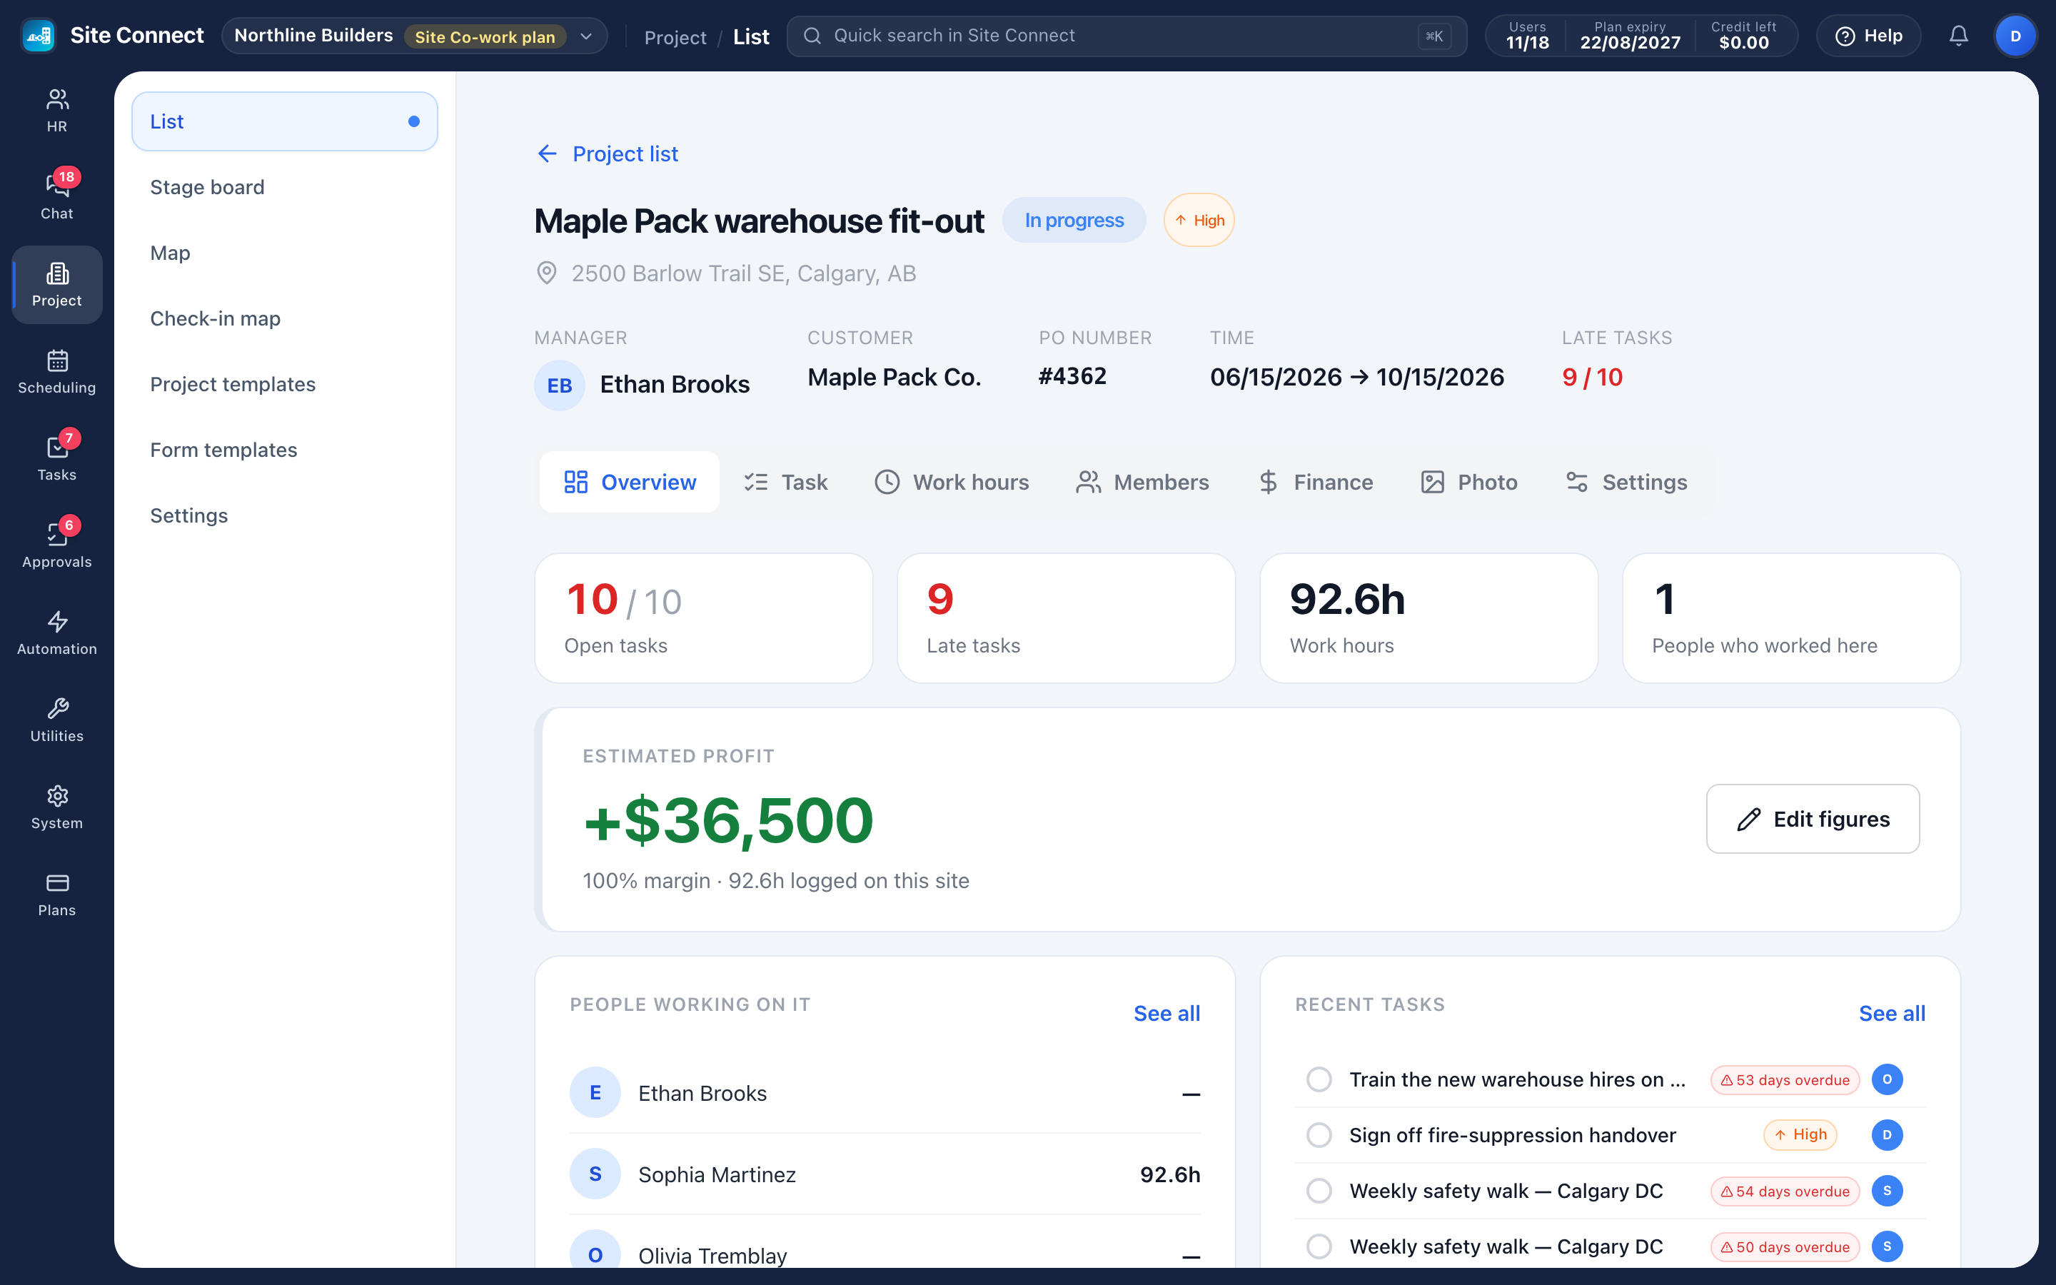
Task: Mark 'Sign off fire-suppression handover' complete
Action: click(x=1319, y=1134)
